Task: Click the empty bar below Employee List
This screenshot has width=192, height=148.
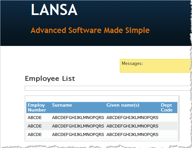Action: coord(108,88)
